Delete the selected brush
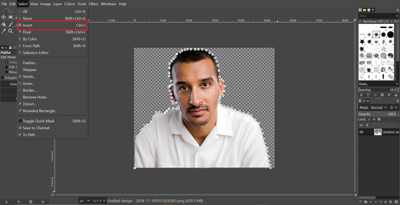The image size is (400, 205). (382, 95)
